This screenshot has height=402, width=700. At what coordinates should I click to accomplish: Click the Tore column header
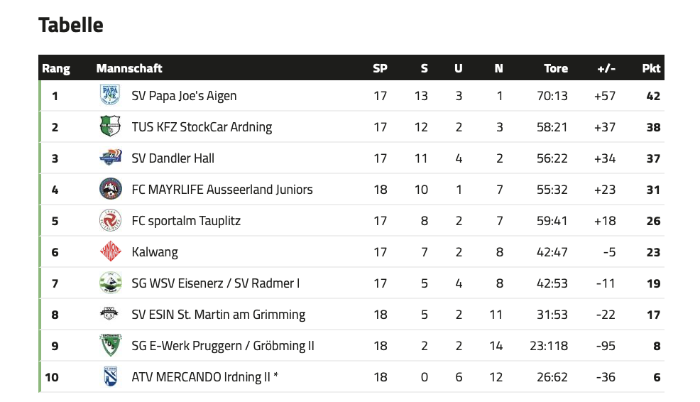(x=556, y=68)
